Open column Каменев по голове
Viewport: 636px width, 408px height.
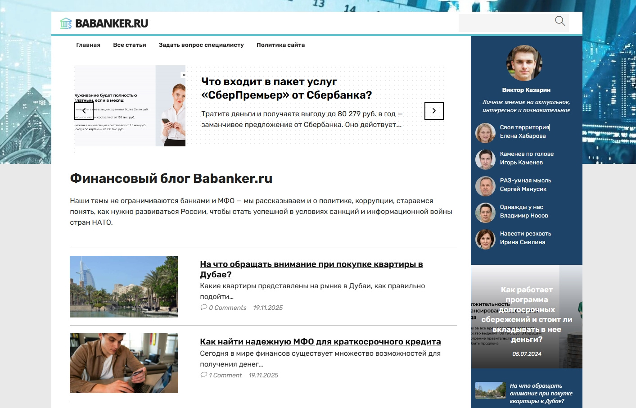pyautogui.click(x=527, y=154)
